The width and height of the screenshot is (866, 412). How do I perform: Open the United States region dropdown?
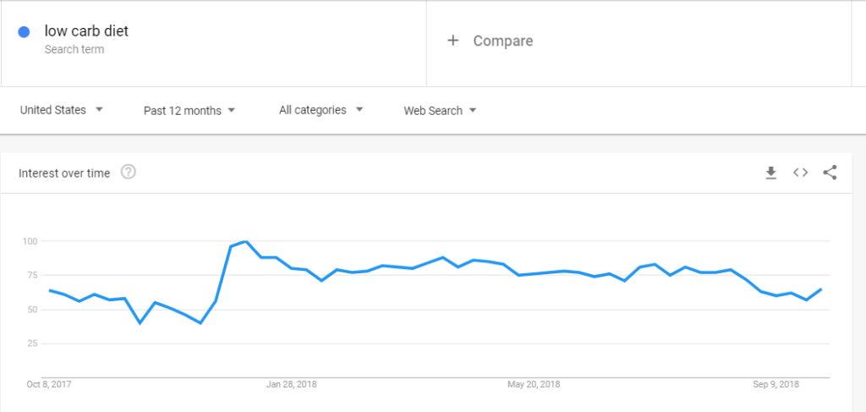[x=61, y=110]
